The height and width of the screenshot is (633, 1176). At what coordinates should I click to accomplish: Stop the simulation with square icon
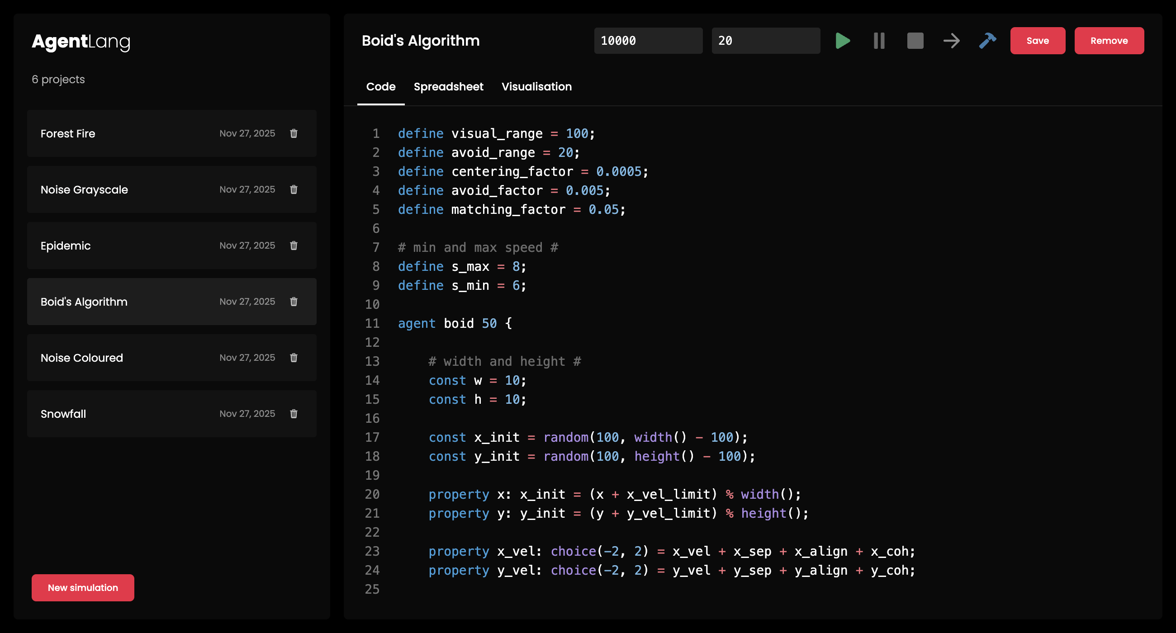(915, 41)
